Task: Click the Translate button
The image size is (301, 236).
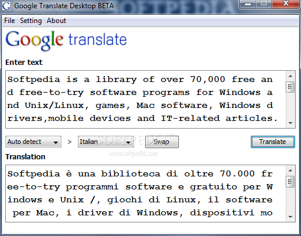Action: pos(273,142)
